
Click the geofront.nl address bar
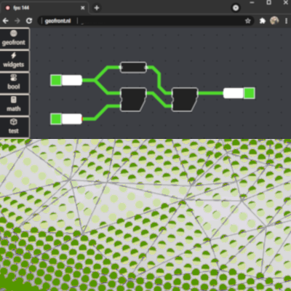145,21
